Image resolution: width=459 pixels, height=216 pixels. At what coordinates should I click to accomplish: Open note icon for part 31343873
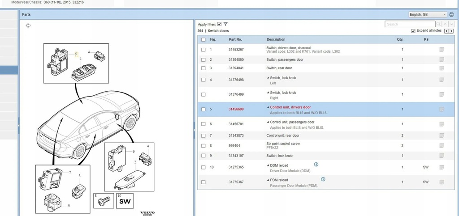click(442, 136)
